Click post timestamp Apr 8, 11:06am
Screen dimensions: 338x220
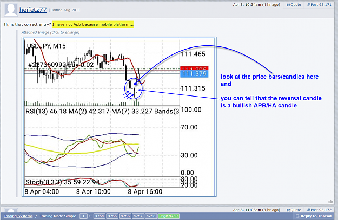256,210
